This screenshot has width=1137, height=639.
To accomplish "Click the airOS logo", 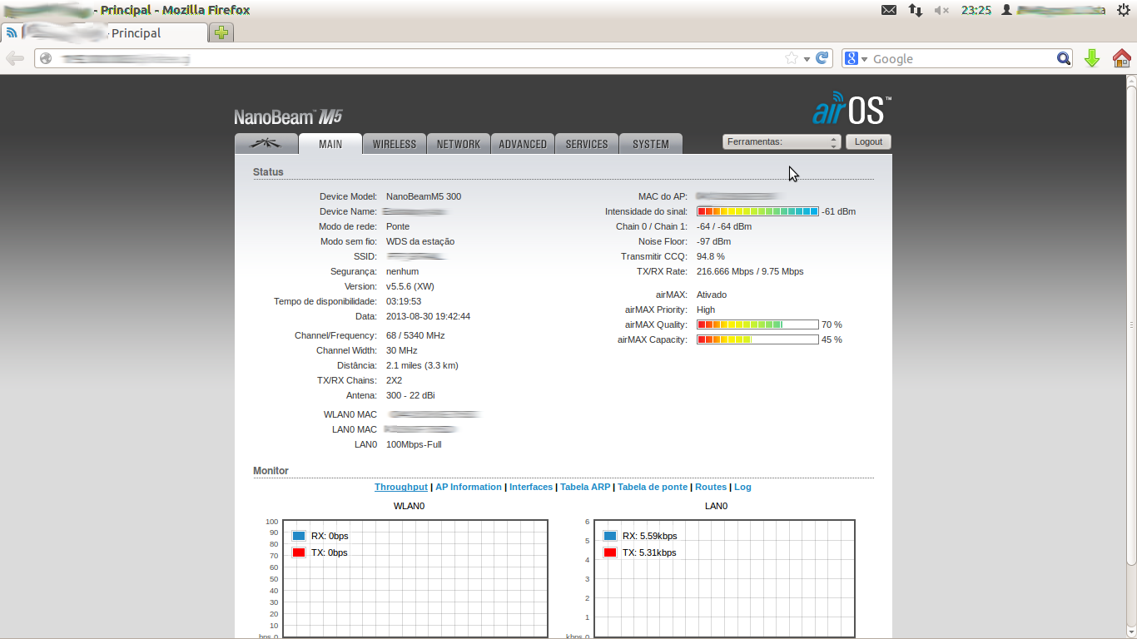I will pyautogui.click(x=852, y=109).
